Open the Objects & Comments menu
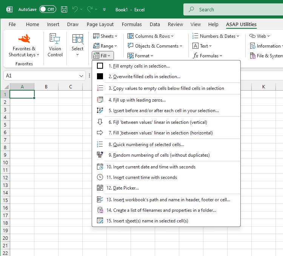The image size is (283, 256). (155, 46)
